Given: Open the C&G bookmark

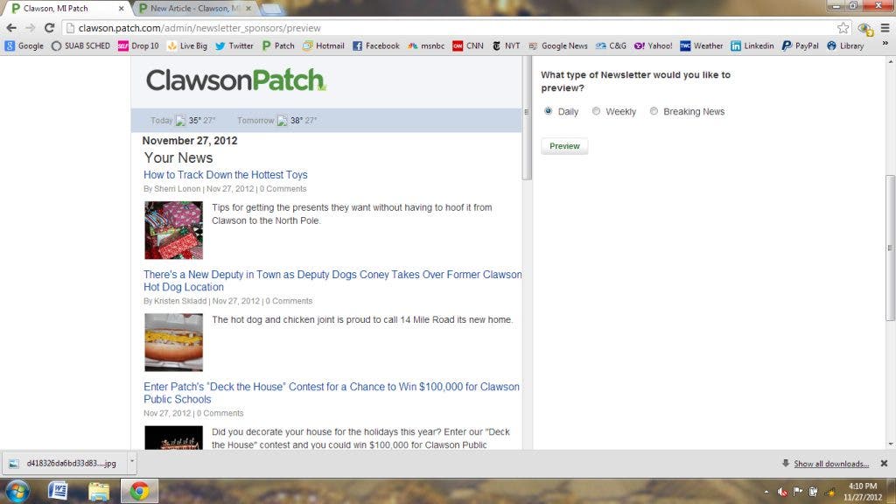Looking at the screenshot, I should pos(611,45).
